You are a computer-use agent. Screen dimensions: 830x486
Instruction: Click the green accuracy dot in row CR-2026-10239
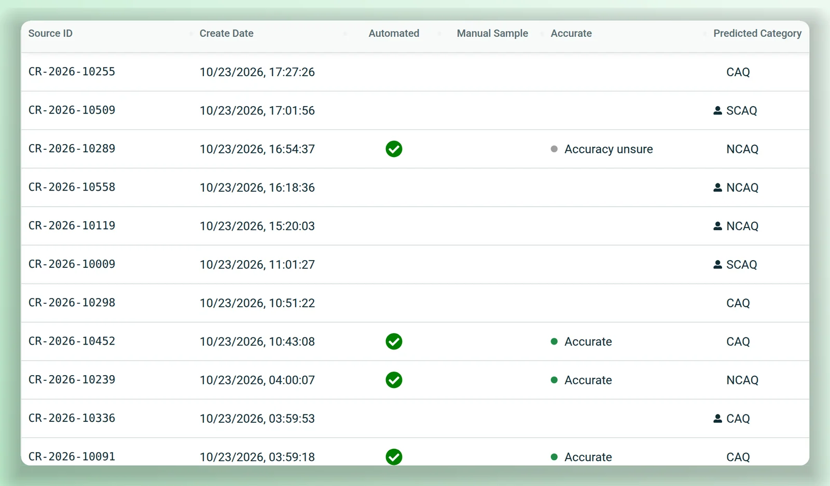[x=554, y=380]
